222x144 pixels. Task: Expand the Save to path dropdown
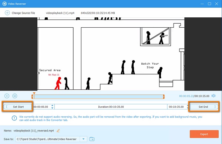tap(83, 139)
